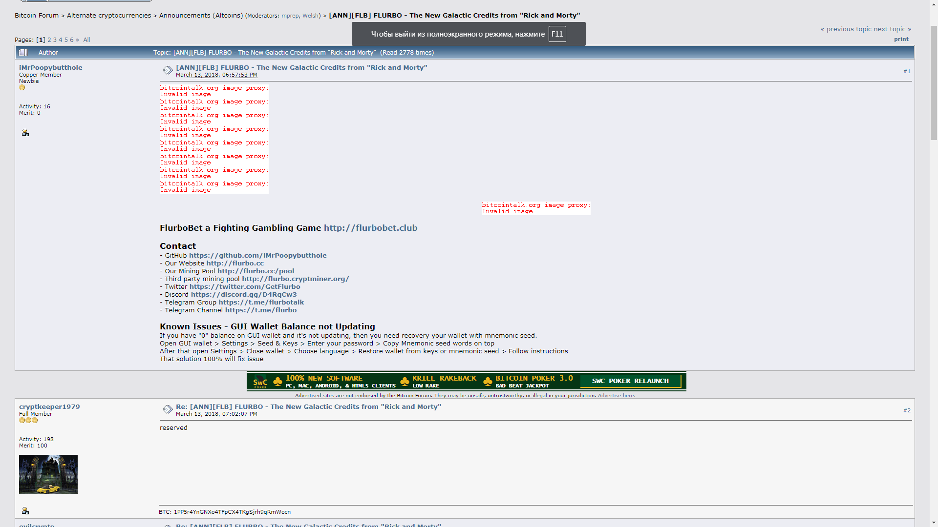Screen dimensions: 938x527
Task: Jump to the next topic
Action: (x=893, y=29)
